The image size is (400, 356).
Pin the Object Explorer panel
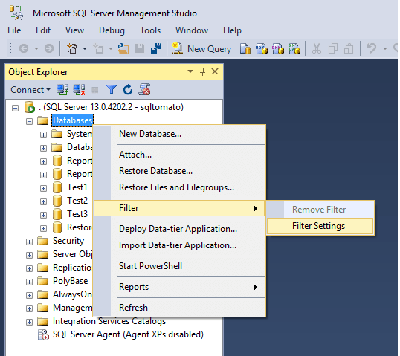[202, 71]
